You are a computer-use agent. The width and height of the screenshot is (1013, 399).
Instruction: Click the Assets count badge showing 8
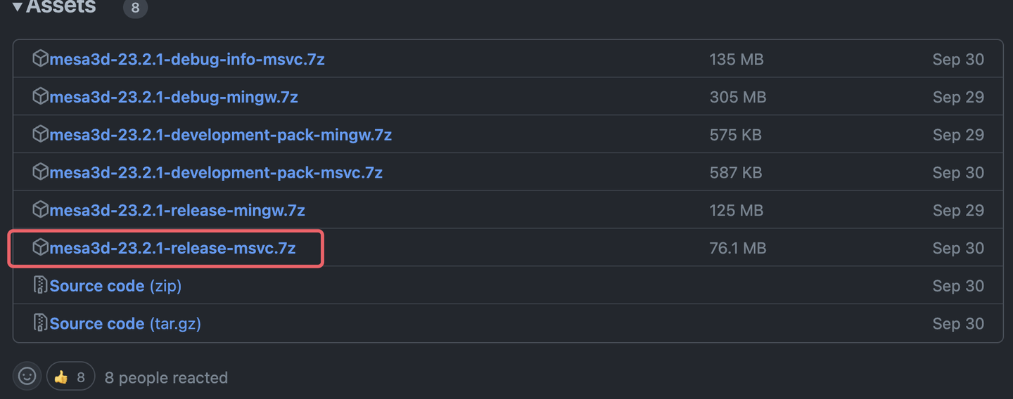click(135, 8)
